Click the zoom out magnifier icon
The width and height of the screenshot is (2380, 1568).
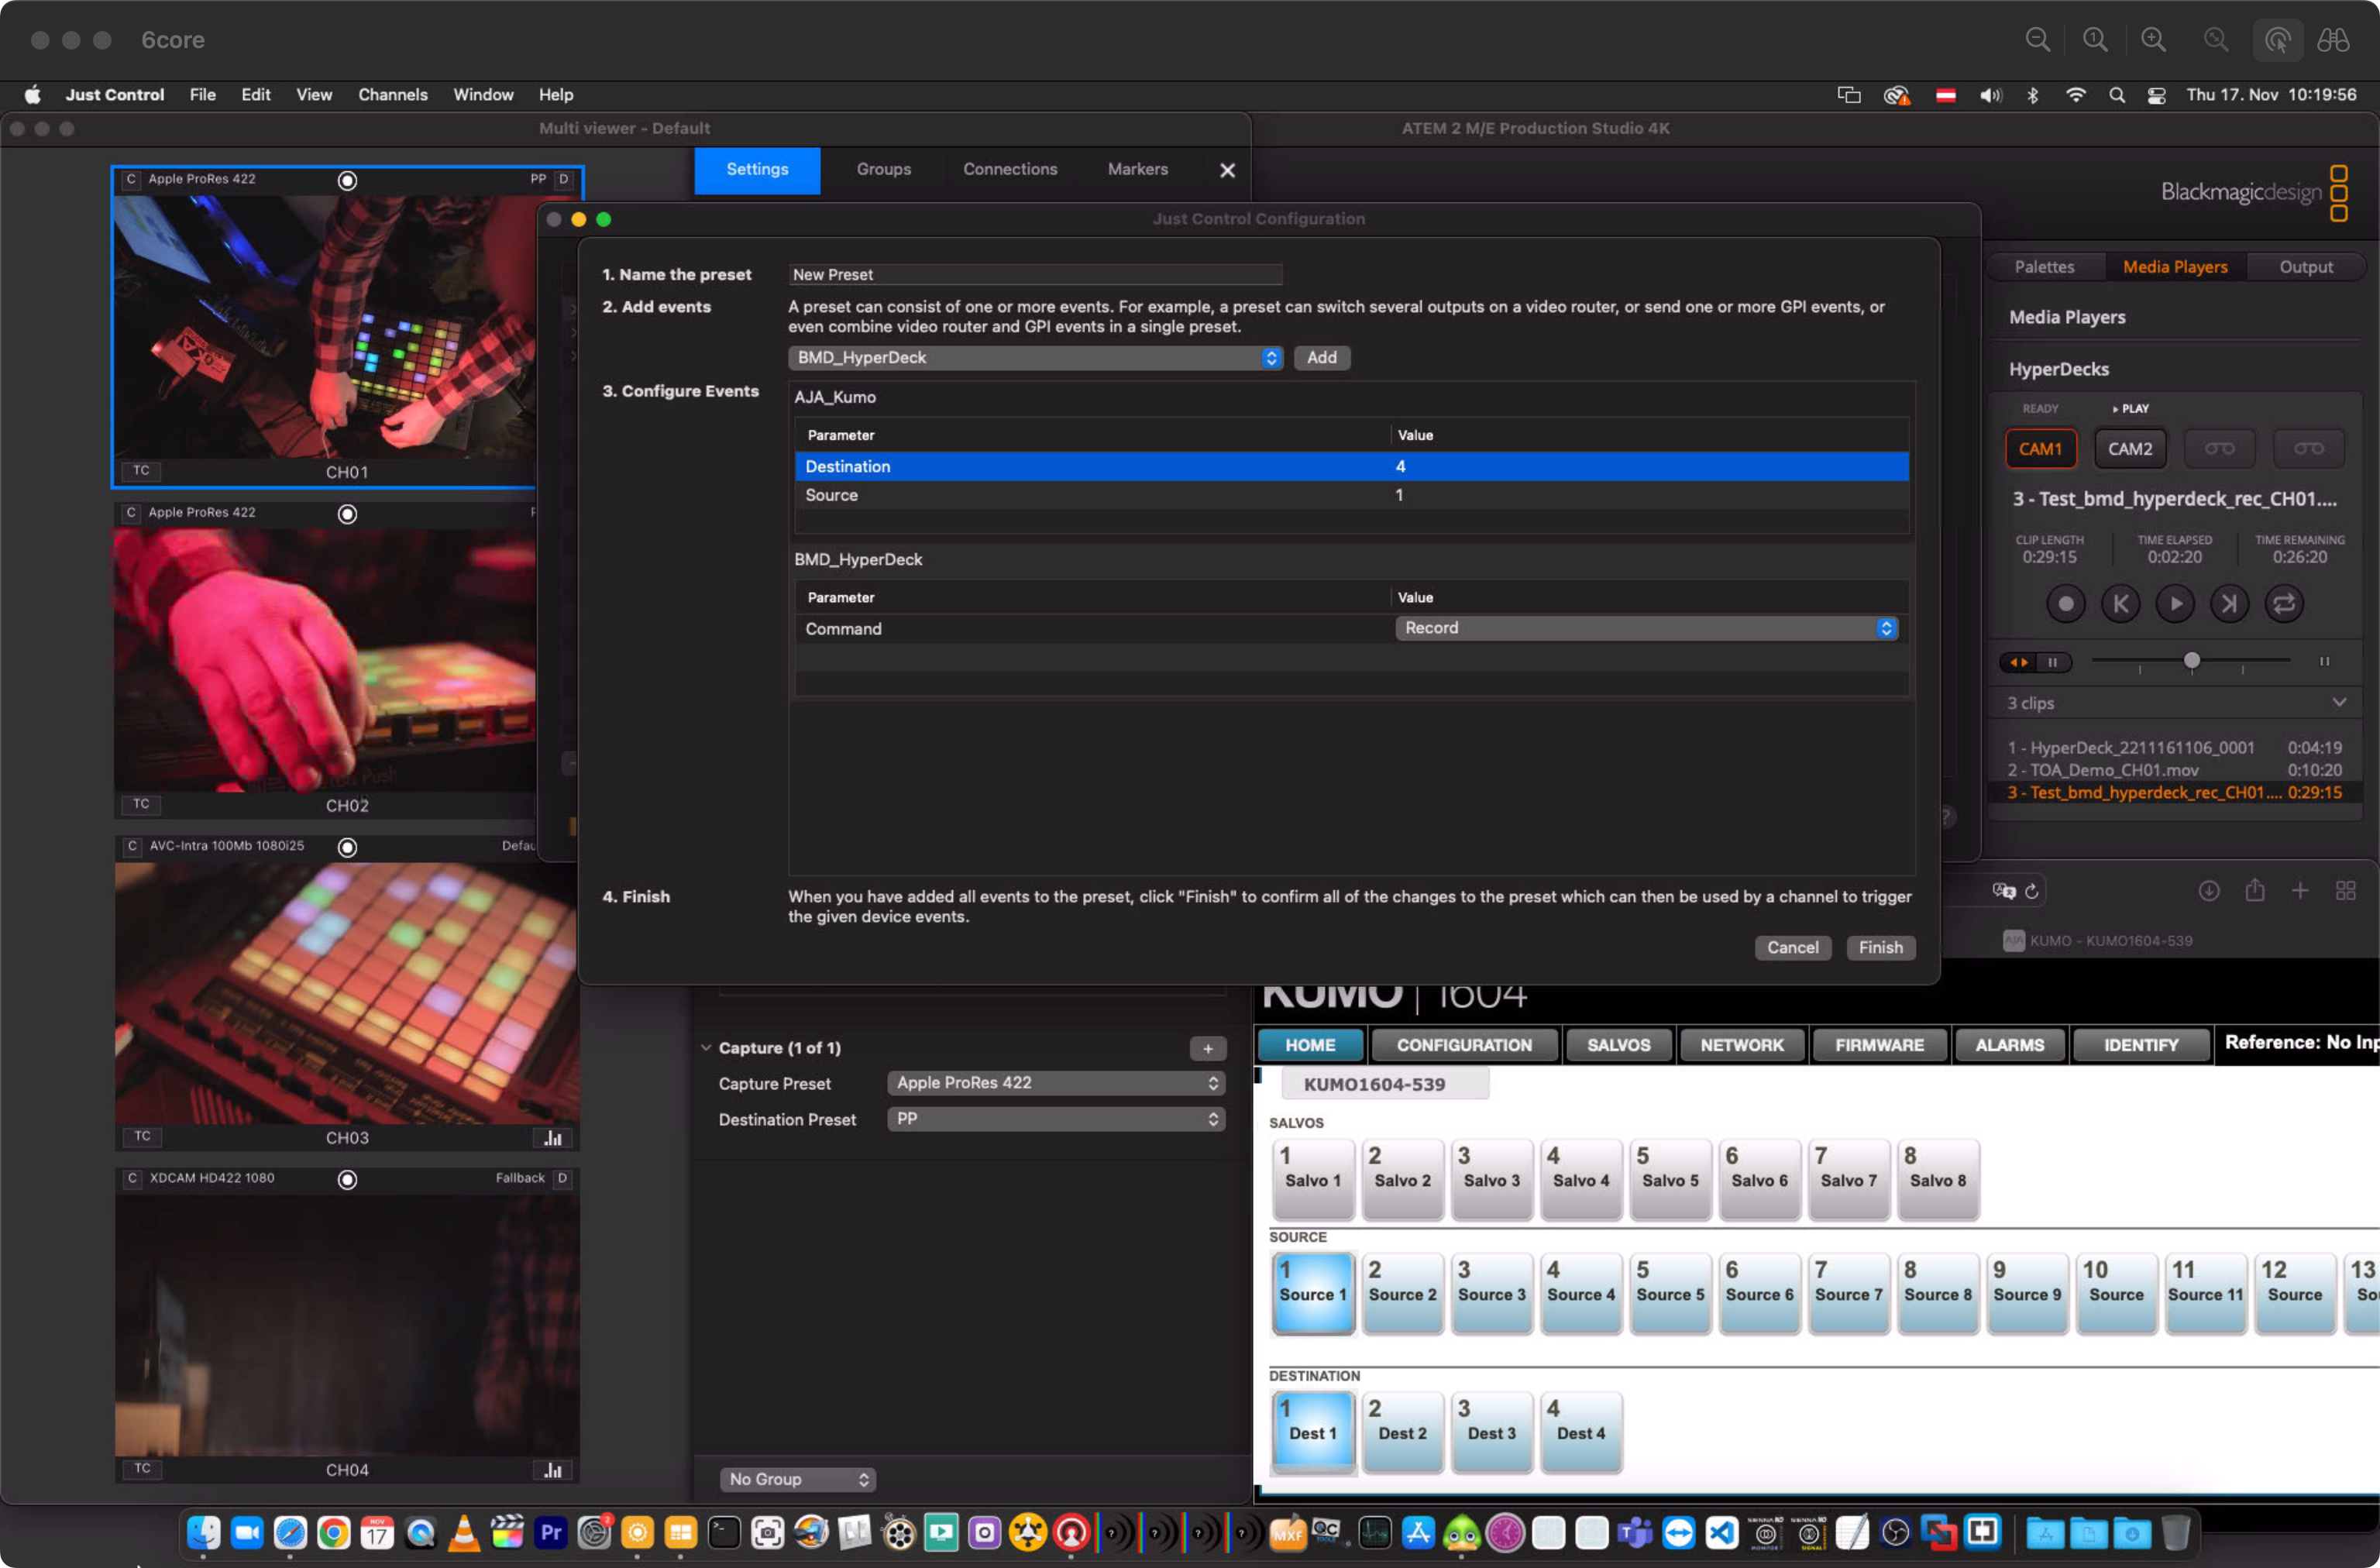coord(2037,40)
